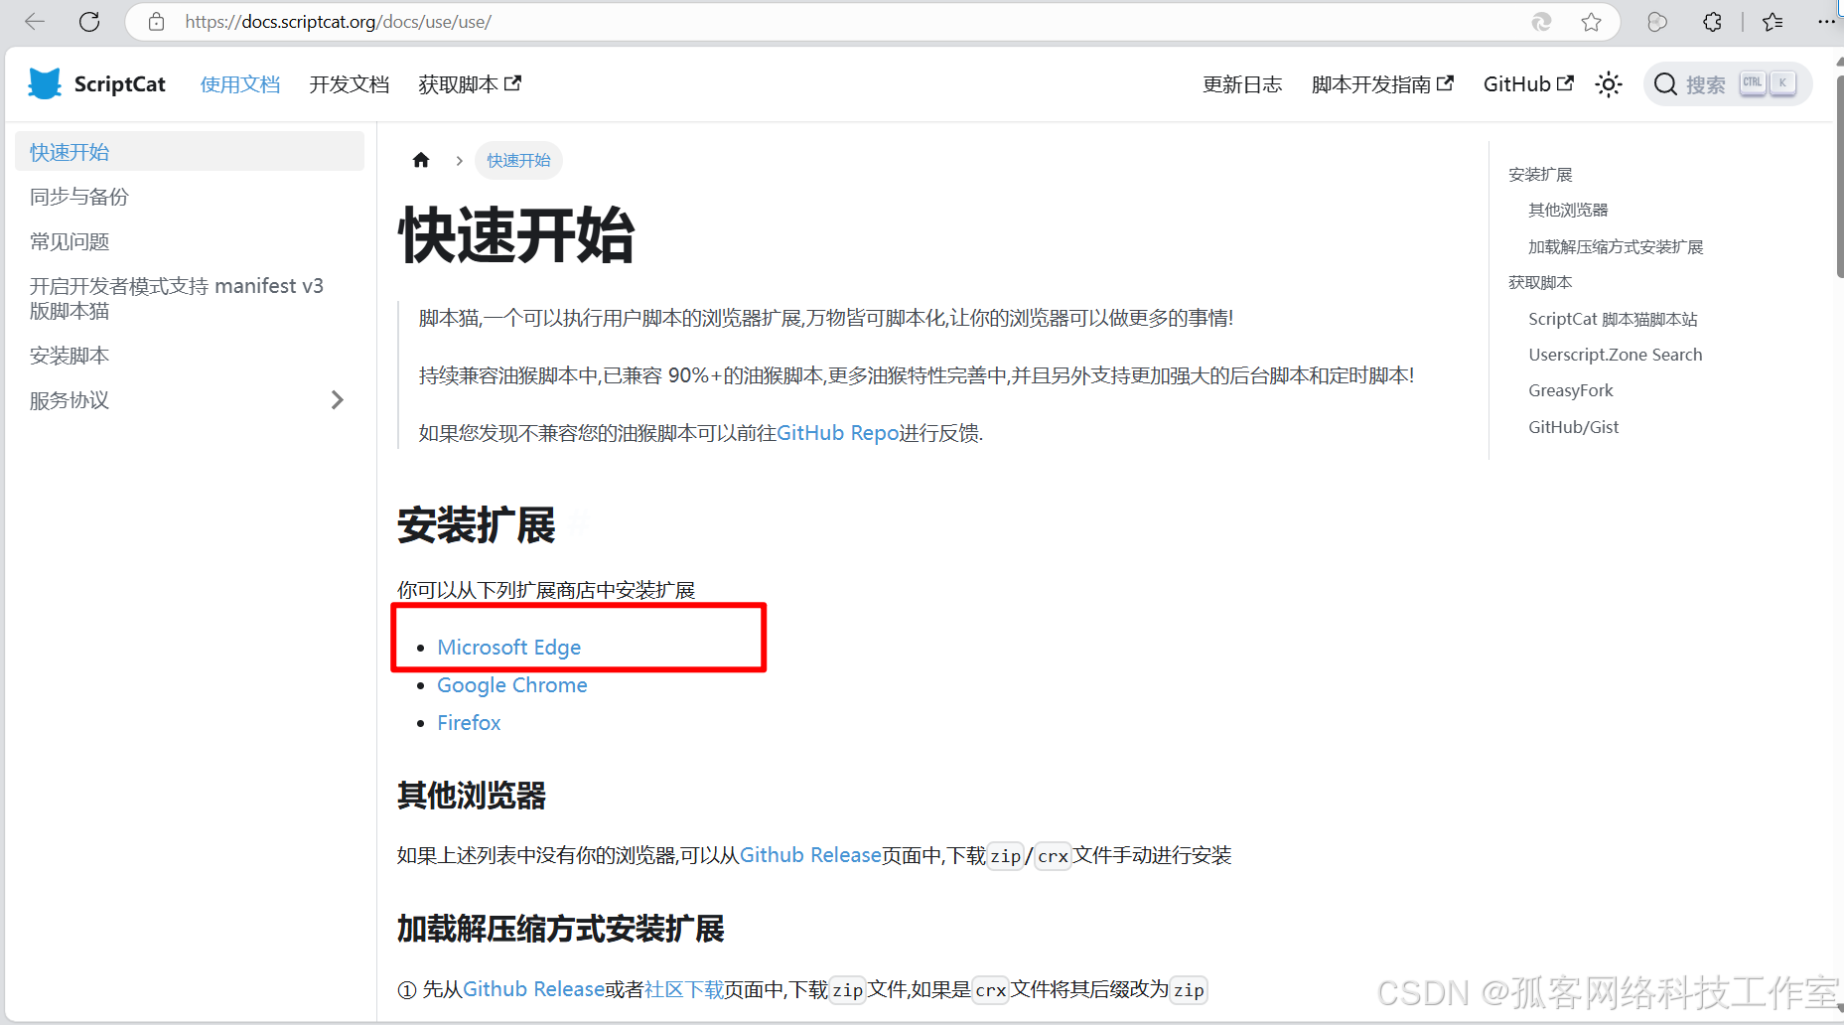Open the Google Chrome store link
This screenshot has width=1844, height=1025.
511,685
